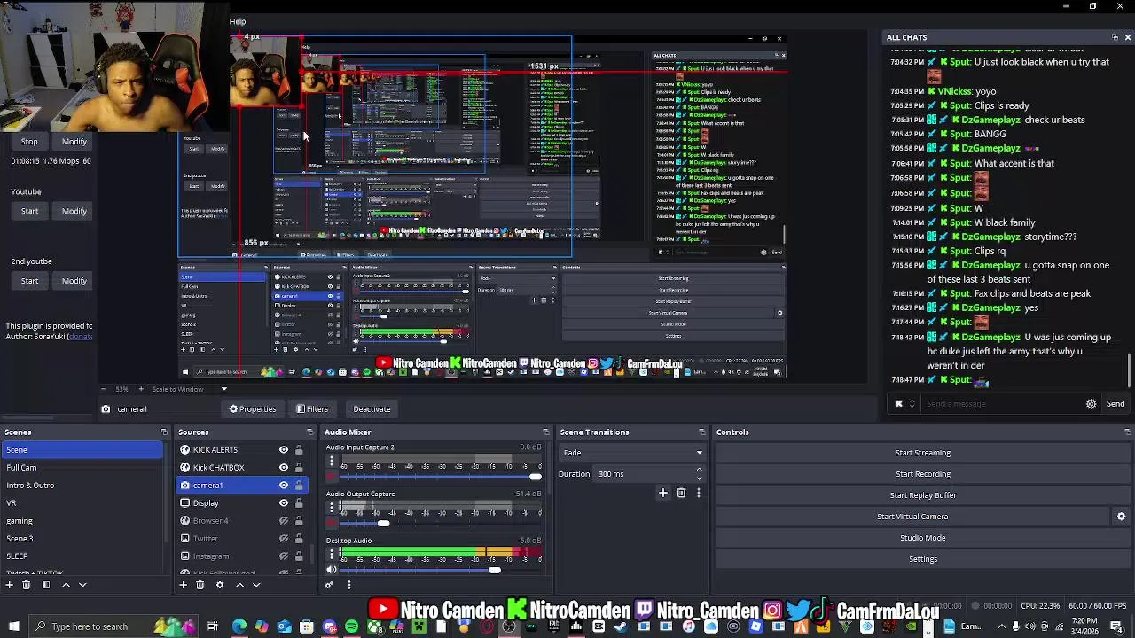Screen dimensions: 1135x638
Task: Hide the KICK ALERTS source eye
Action: click(284, 450)
